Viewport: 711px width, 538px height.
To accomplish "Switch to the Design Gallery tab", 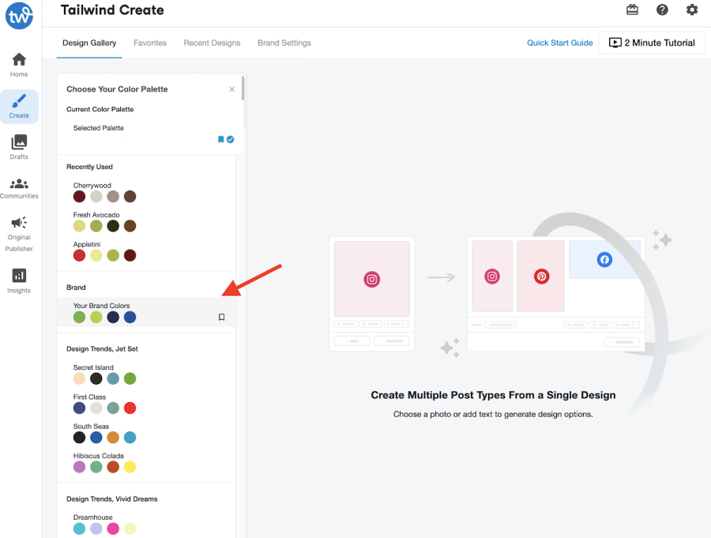I will click(89, 43).
